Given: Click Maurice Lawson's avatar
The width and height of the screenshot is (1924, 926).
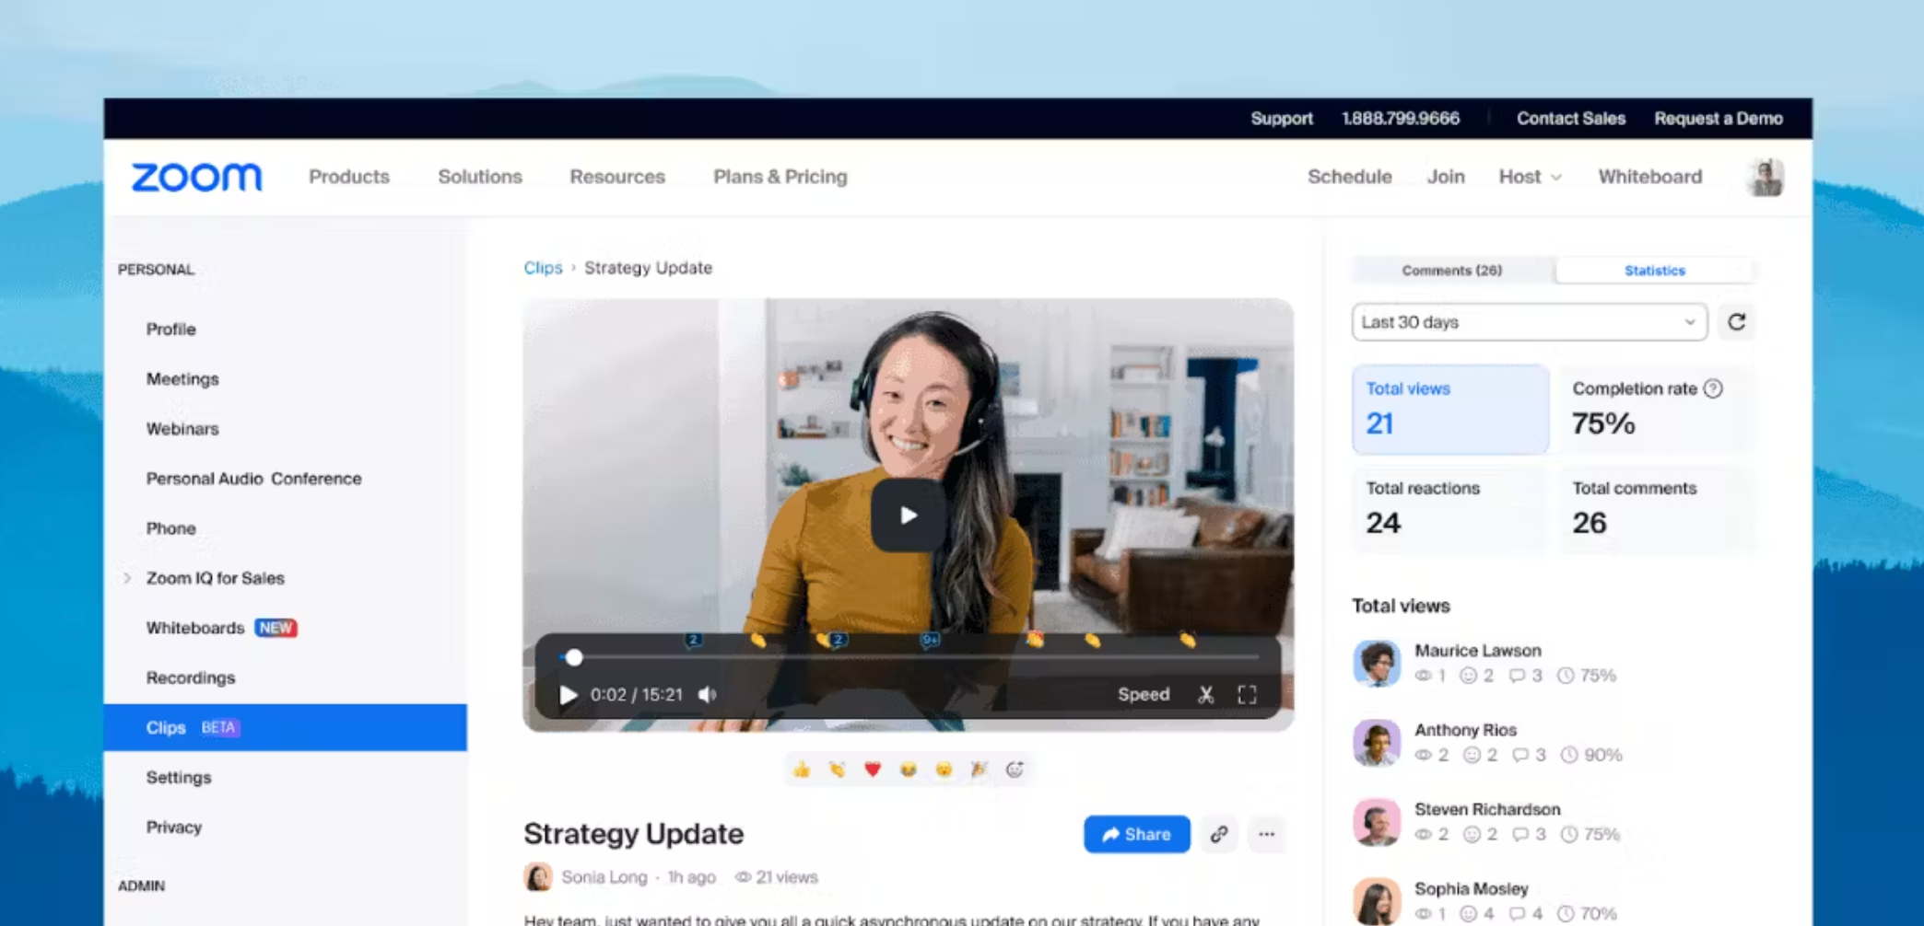Looking at the screenshot, I should click(1377, 663).
